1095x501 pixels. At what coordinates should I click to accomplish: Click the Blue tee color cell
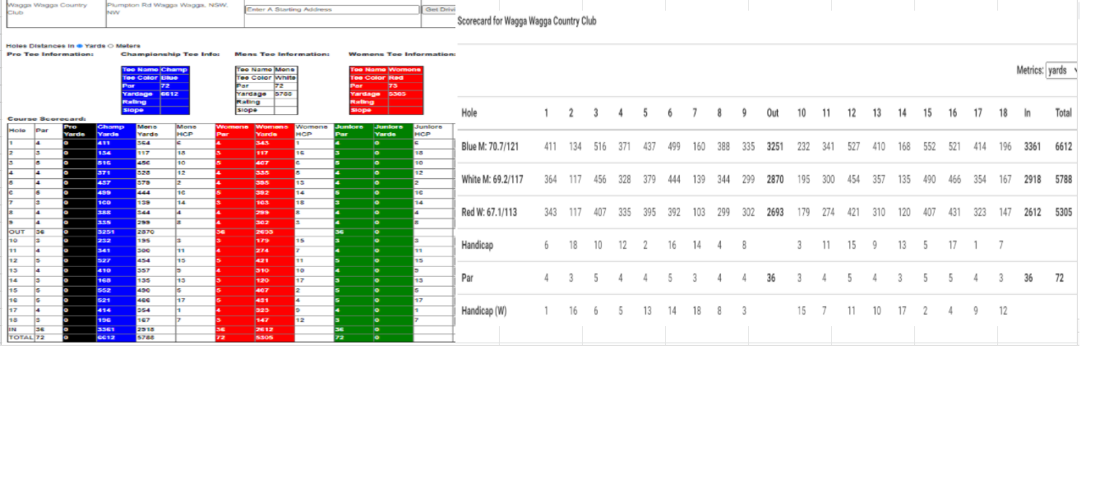coord(174,78)
